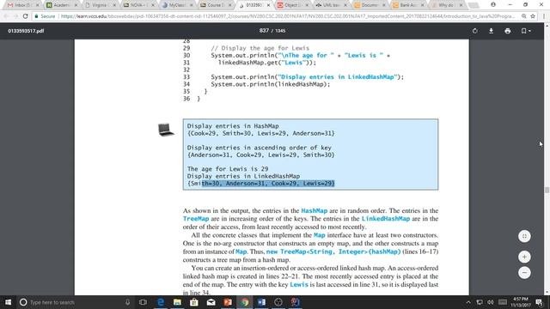Screen dimensions: 550x309
Task: Switch to the Academ tab
Action: click(60, 5)
